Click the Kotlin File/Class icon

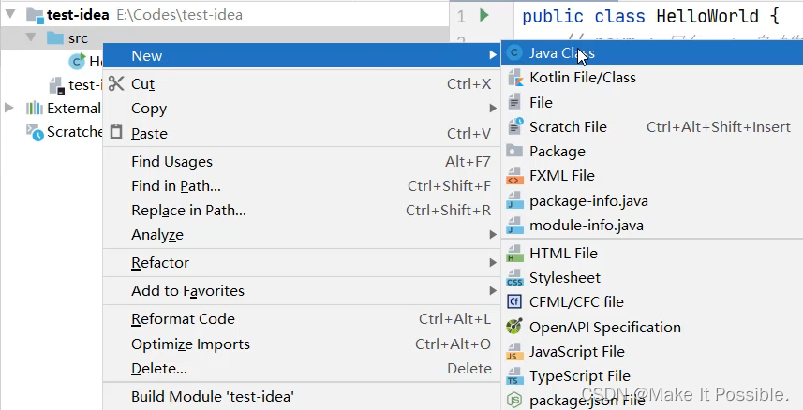(x=514, y=78)
